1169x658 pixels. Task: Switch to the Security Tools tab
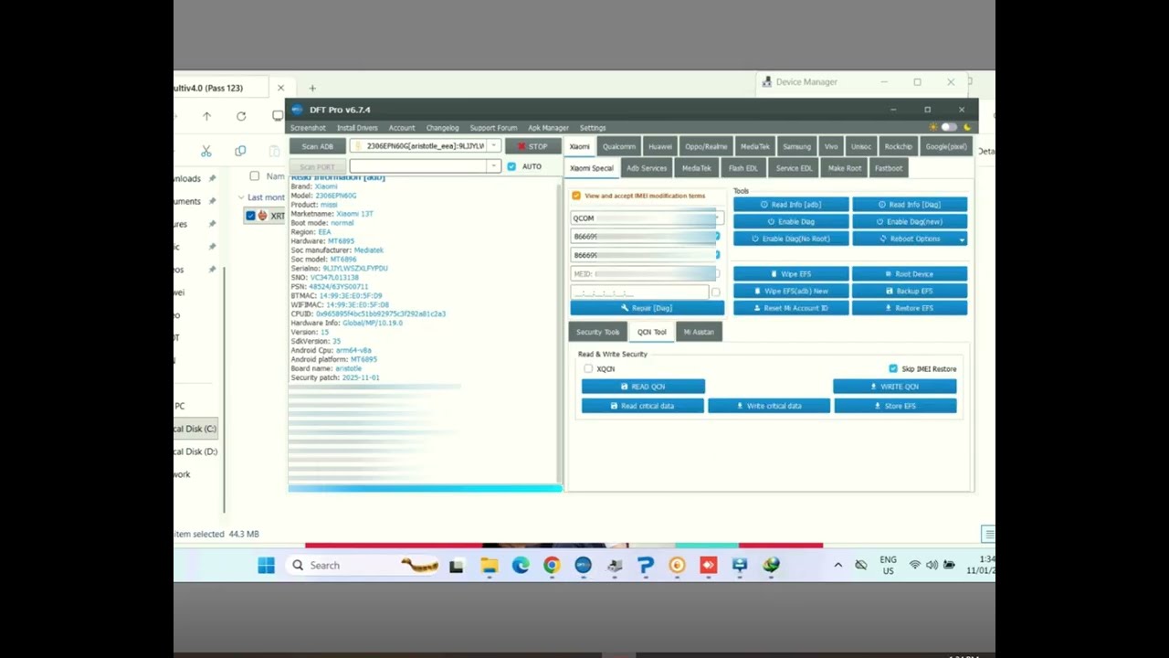[x=598, y=332]
